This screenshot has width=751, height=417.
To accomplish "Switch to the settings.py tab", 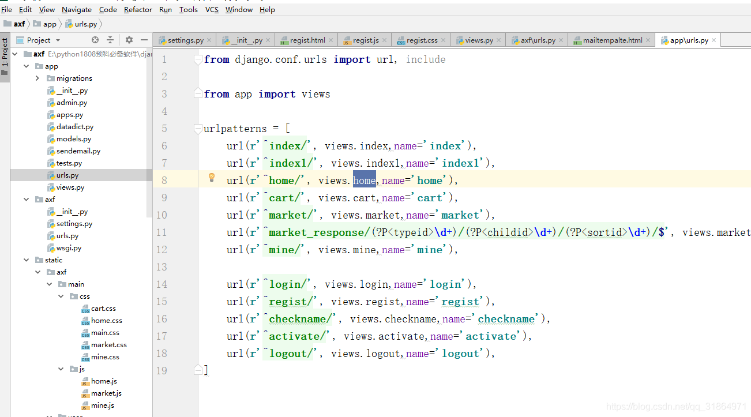I will tap(185, 40).
